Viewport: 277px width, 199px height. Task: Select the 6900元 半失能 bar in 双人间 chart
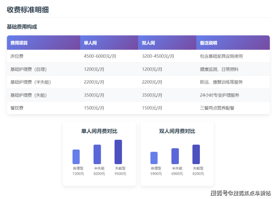175,156
